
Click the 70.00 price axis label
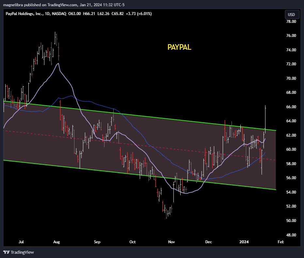pyautogui.click(x=291, y=78)
